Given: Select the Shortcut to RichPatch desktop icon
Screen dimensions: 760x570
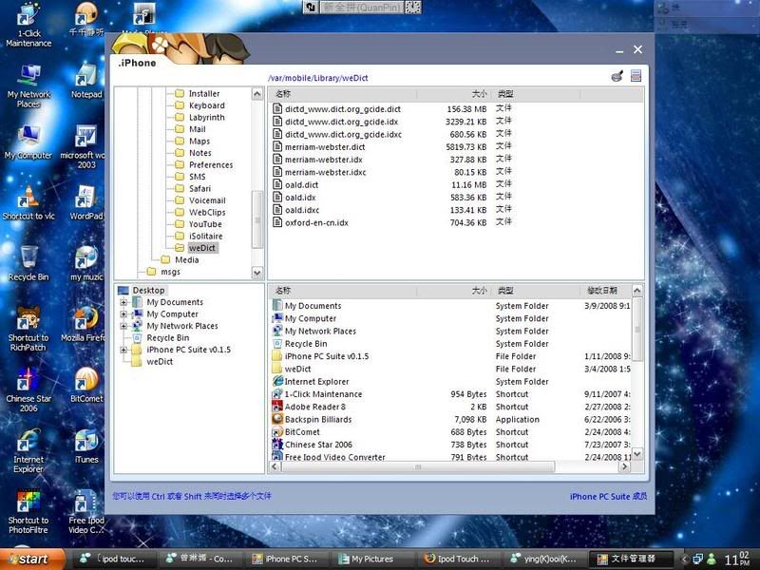Looking at the screenshot, I should coord(28,329).
